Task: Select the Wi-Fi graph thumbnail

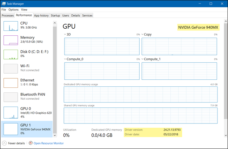Action: coord(11,69)
